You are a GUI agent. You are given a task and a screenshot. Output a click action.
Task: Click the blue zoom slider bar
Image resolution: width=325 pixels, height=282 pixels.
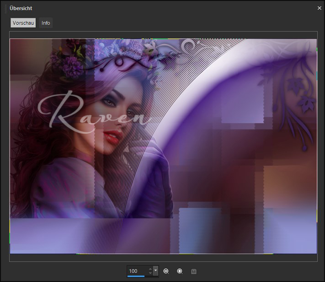click(x=136, y=277)
